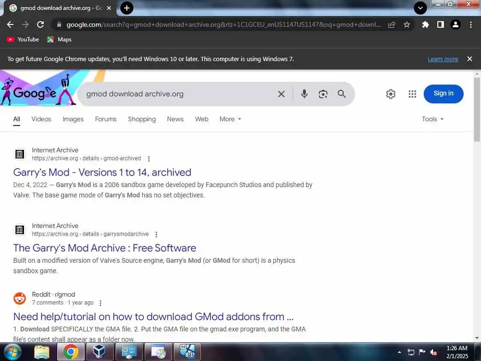This screenshot has width=481, height=361.
Task: Switch to the News tab
Action: point(175,119)
